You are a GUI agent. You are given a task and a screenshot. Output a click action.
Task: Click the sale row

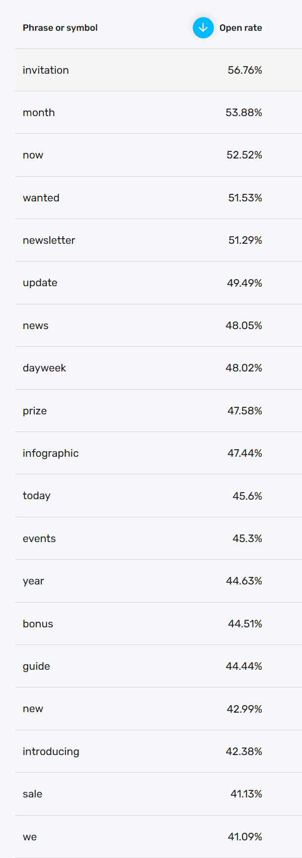(159, 794)
